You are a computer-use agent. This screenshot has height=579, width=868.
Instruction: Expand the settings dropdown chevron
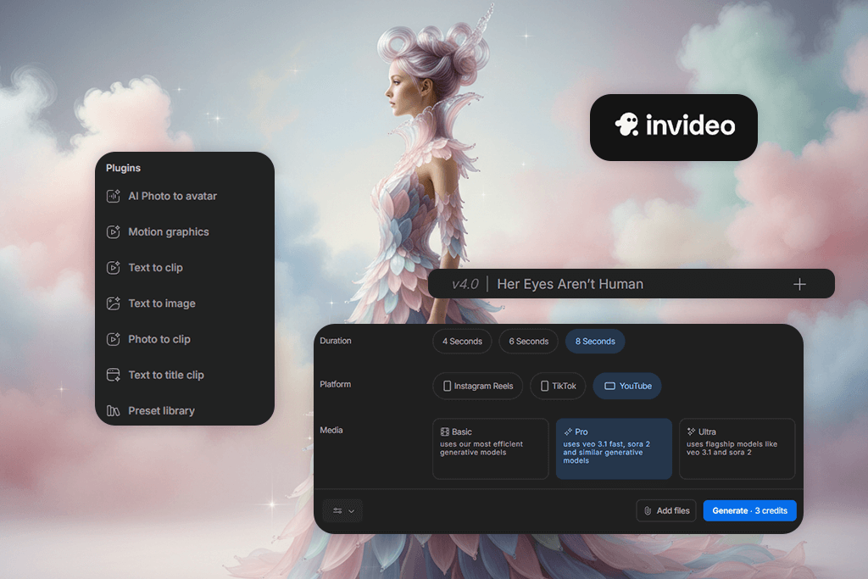coord(352,511)
